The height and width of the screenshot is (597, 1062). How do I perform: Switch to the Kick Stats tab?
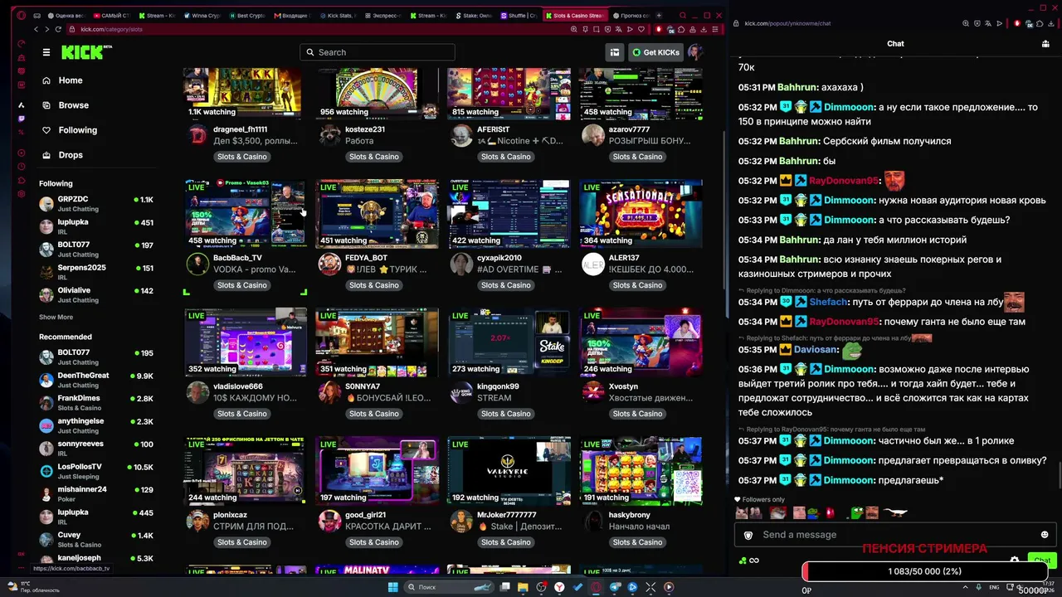coord(339,15)
